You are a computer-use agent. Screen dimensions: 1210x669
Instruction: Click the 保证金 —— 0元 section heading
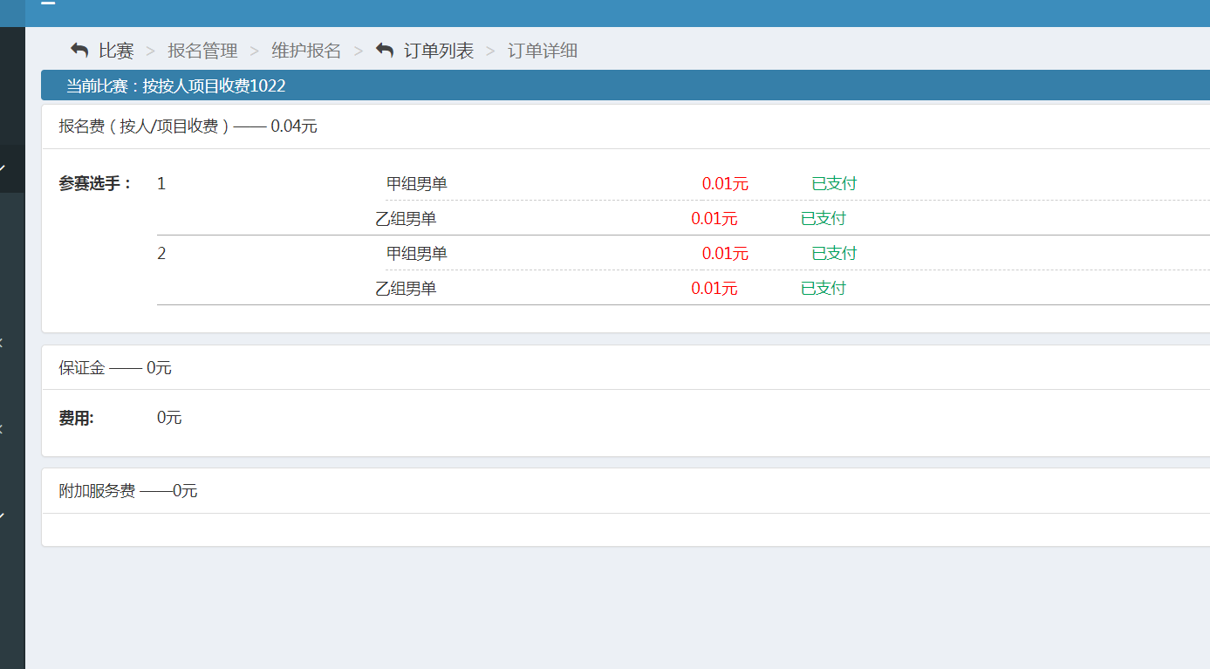pos(115,368)
